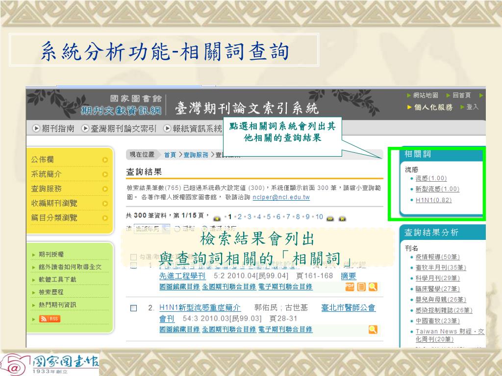The image size is (502, 376).
Task: Open 篇目分類瀏覽 in the yellow menu
Action: 54,218
